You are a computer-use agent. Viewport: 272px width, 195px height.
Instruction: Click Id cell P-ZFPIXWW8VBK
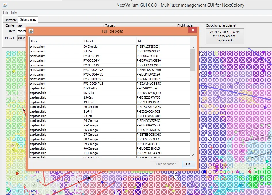point(163,116)
